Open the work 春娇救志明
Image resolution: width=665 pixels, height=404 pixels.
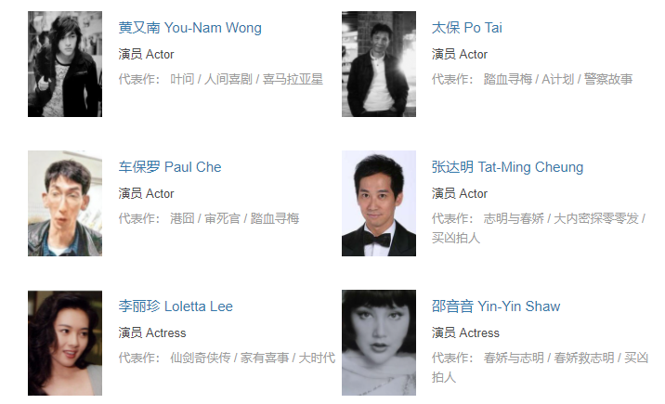pyautogui.click(x=584, y=358)
